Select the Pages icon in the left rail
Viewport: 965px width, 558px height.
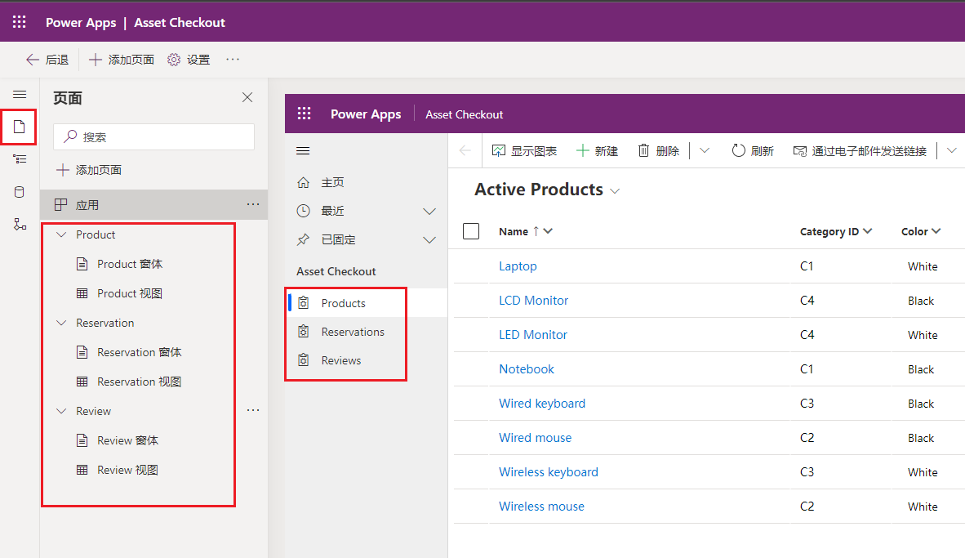click(19, 127)
